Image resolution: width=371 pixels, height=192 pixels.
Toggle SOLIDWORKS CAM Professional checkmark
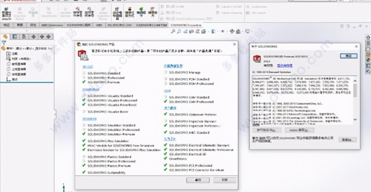click(x=165, y=102)
